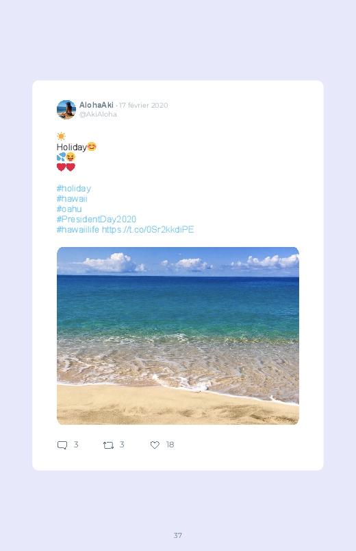Open the #PresidentDay2020 hashtag
356x551 pixels.
tap(97, 220)
